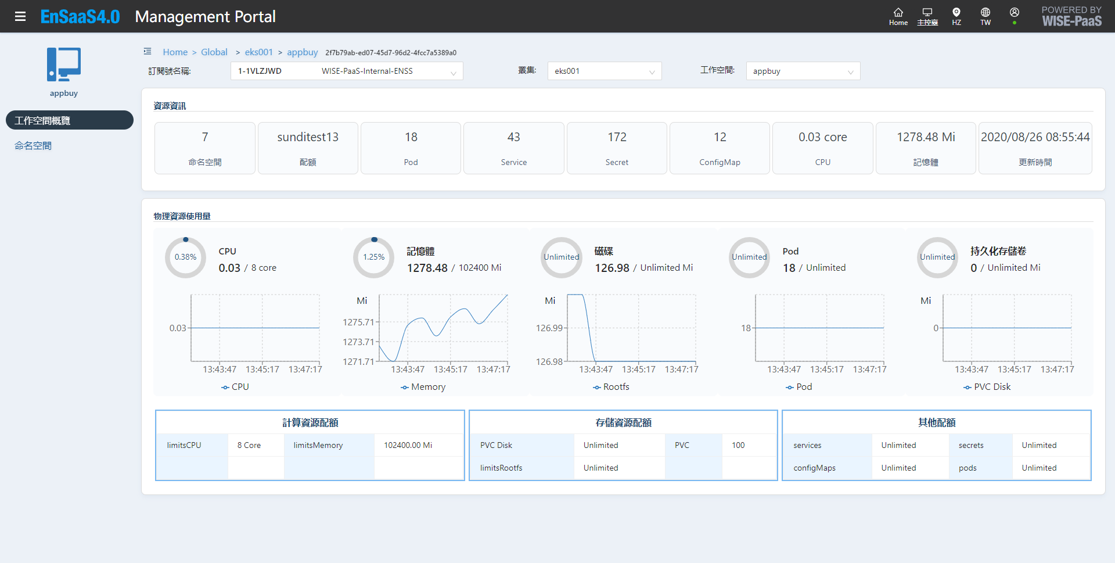Open the appbuy workspace dropdown

[x=803, y=71]
